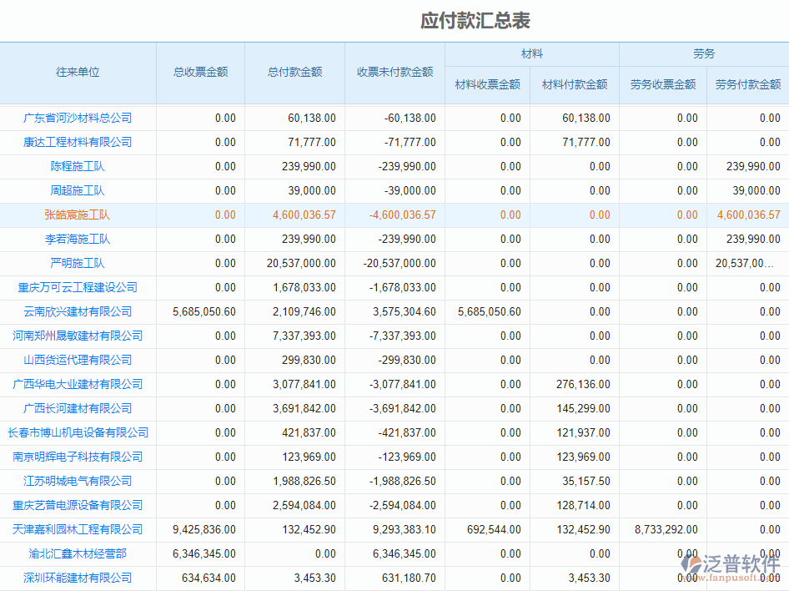This screenshot has height=591, width=789.
Task: Select the 5,685,050.60 材料收票金额 cell
Action: (489, 311)
